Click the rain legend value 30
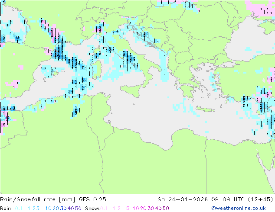Viewport: 275px width, 212px height. coord(63,209)
